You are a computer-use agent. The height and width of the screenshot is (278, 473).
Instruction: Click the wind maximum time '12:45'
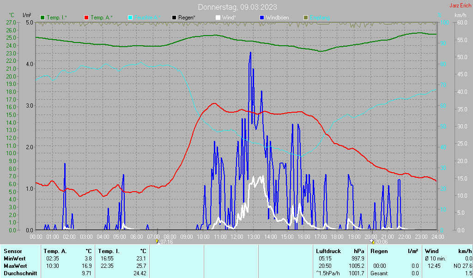[434, 266]
